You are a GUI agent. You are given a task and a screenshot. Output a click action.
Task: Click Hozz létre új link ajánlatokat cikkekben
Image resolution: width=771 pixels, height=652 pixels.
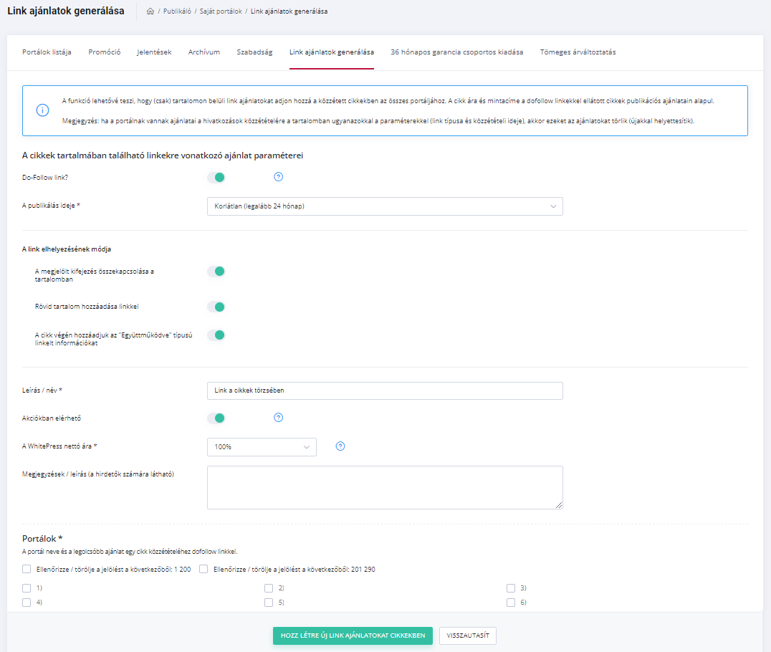(x=353, y=636)
